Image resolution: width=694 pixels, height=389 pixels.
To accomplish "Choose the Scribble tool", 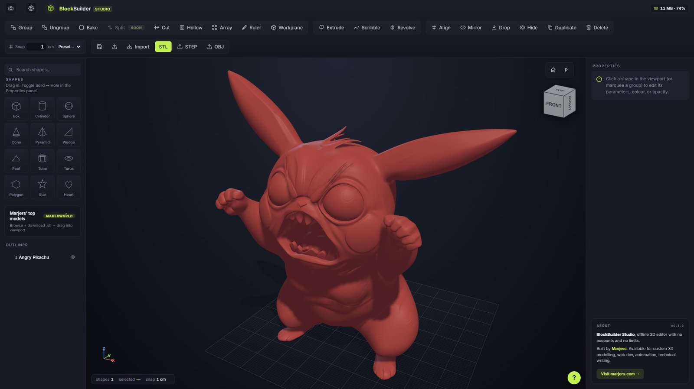I will click(367, 27).
